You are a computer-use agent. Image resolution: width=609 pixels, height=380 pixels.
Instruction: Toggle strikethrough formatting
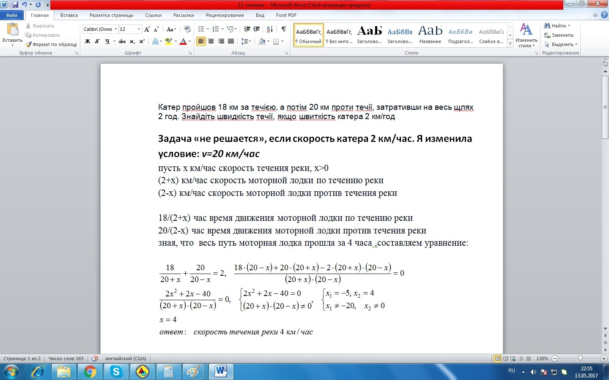click(x=122, y=41)
